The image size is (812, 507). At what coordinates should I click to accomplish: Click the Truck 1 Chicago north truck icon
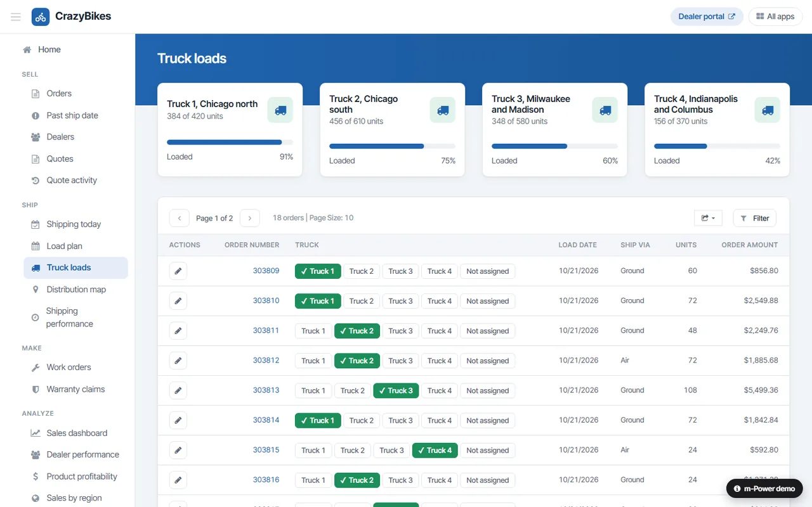pyautogui.click(x=280, y=110)
